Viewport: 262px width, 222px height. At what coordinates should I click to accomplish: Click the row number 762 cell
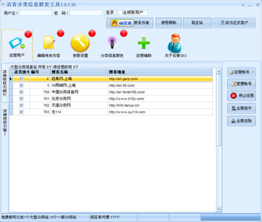tap(40, 106)
